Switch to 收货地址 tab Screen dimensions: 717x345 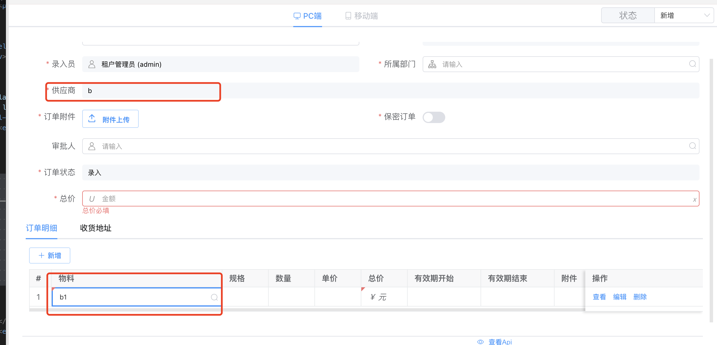[95, 228]
